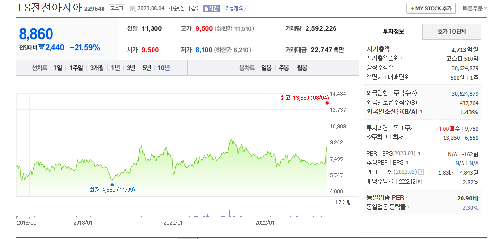488x239 pixels.
Task: Click the blue 최저 marker dot on chart
Action: (x=112, y=185)
